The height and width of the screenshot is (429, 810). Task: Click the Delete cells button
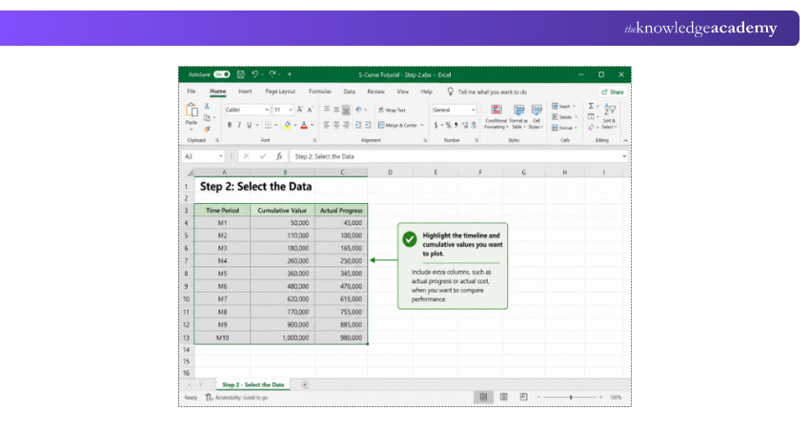click(564, 117)
